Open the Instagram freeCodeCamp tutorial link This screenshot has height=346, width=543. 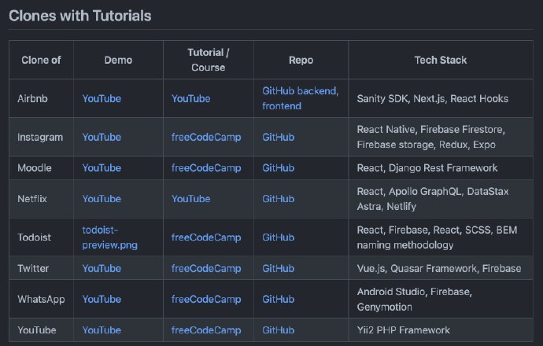point(206,137)
